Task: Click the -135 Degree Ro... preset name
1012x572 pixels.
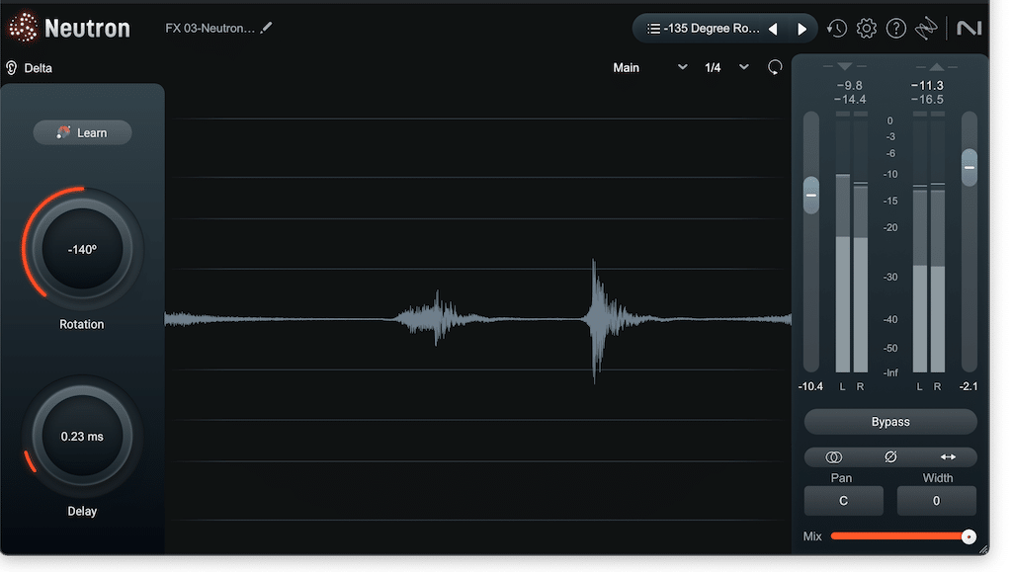Action: tap(712, 29)
